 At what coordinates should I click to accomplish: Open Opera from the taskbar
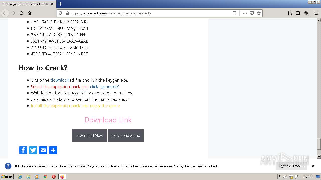click(54, 177)
